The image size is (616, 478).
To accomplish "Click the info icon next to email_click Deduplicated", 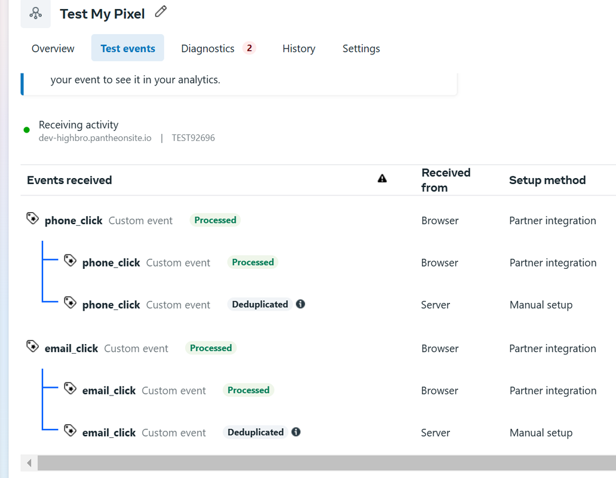I will click(x=296, y=432).
